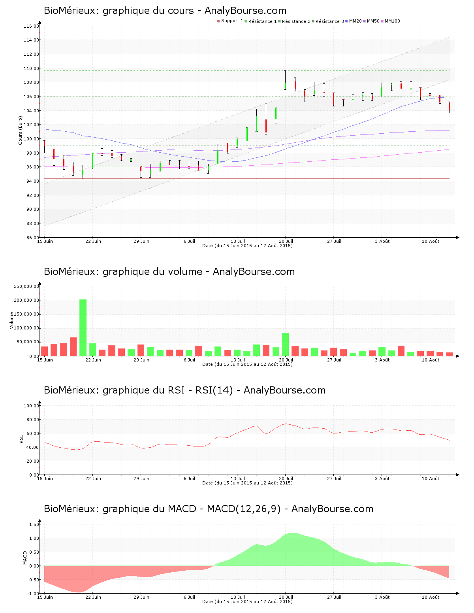Click the green volume bar at 20 Juil

[285, 344]
